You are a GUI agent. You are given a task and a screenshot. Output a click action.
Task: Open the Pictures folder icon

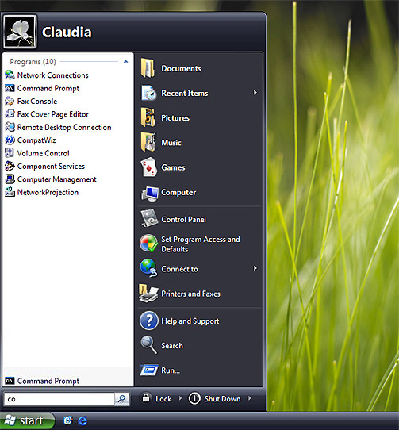coord(148,117)
